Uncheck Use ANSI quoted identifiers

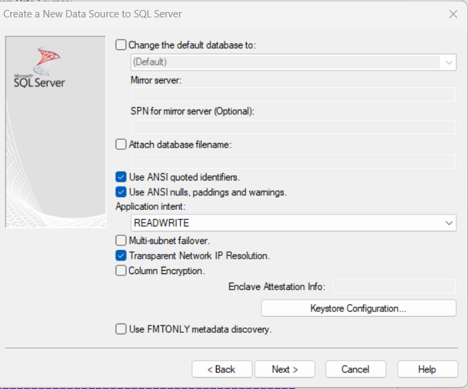click(x=121, y=177)
